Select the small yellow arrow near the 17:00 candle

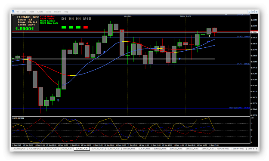click(209, 36)
